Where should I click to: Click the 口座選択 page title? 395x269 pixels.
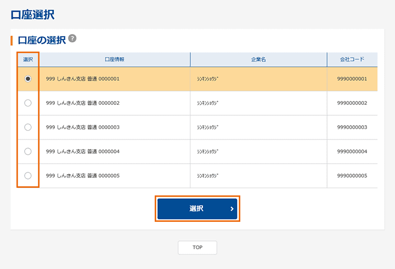[x=32, y=15]
